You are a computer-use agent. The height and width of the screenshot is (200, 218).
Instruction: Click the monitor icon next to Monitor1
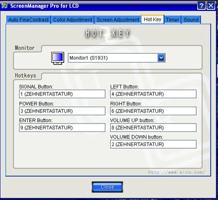(57, 58)
